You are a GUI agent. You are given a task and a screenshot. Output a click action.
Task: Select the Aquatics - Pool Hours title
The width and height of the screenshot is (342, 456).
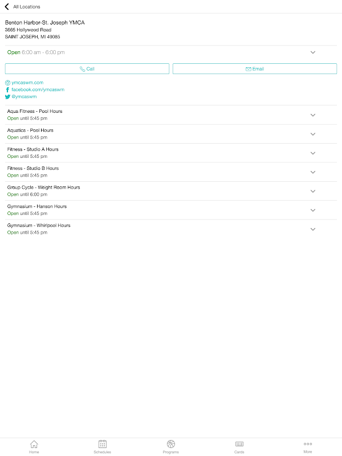point(30,131)
